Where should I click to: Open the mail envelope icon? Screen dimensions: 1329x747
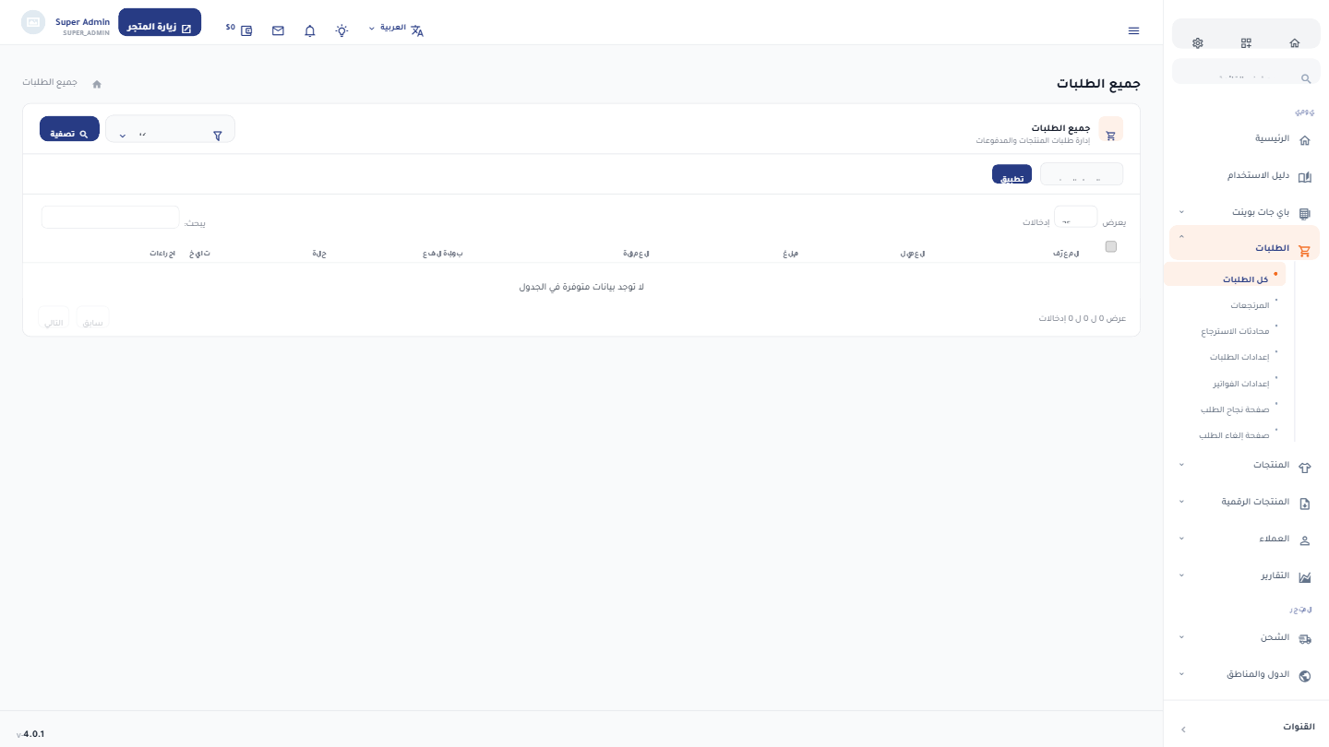pyautogui.click(x=278, y=30)
